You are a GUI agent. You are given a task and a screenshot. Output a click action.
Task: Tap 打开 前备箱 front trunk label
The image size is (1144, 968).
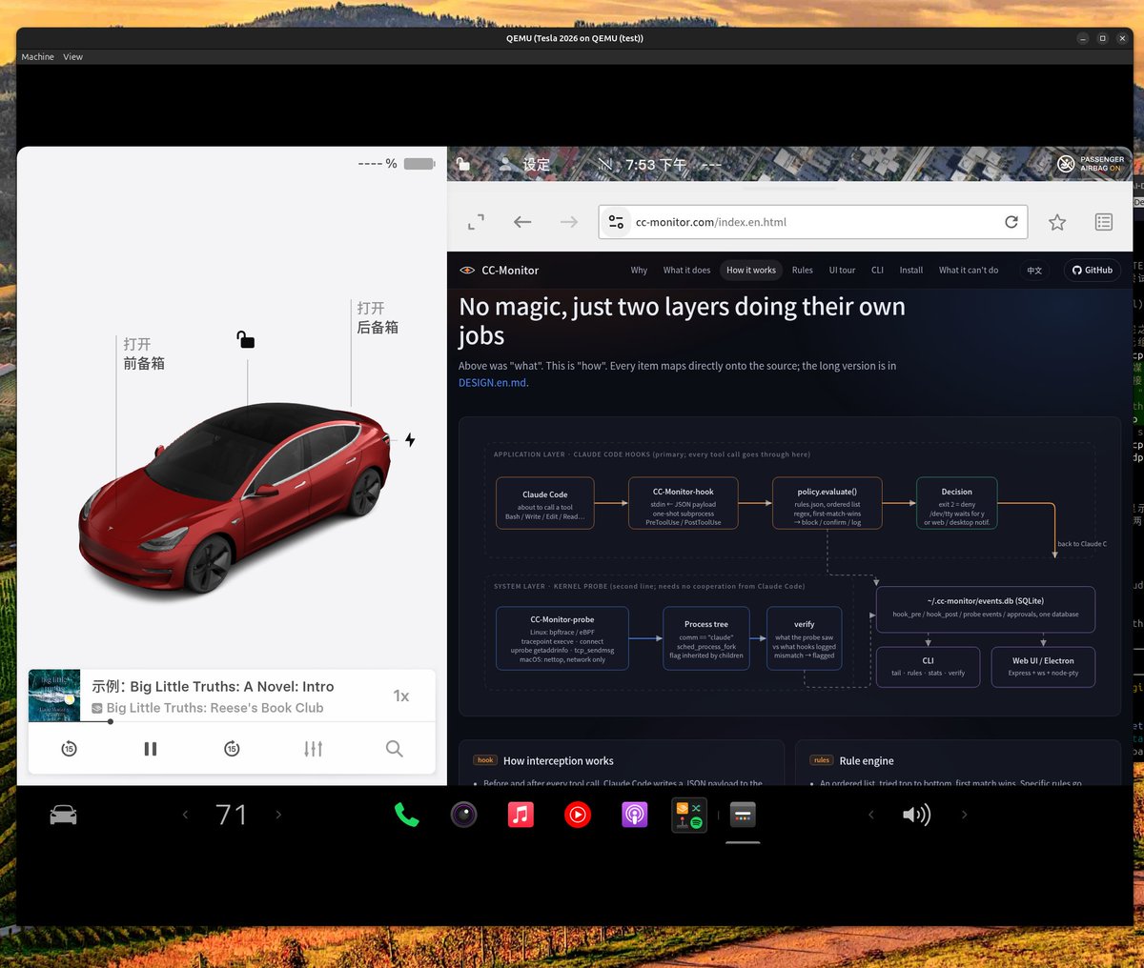tap(144, 353)
